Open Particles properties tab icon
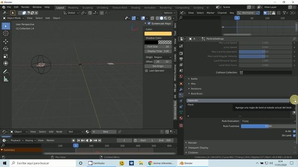Viewport: 298px width, 167px height. [x=181, y=95]
